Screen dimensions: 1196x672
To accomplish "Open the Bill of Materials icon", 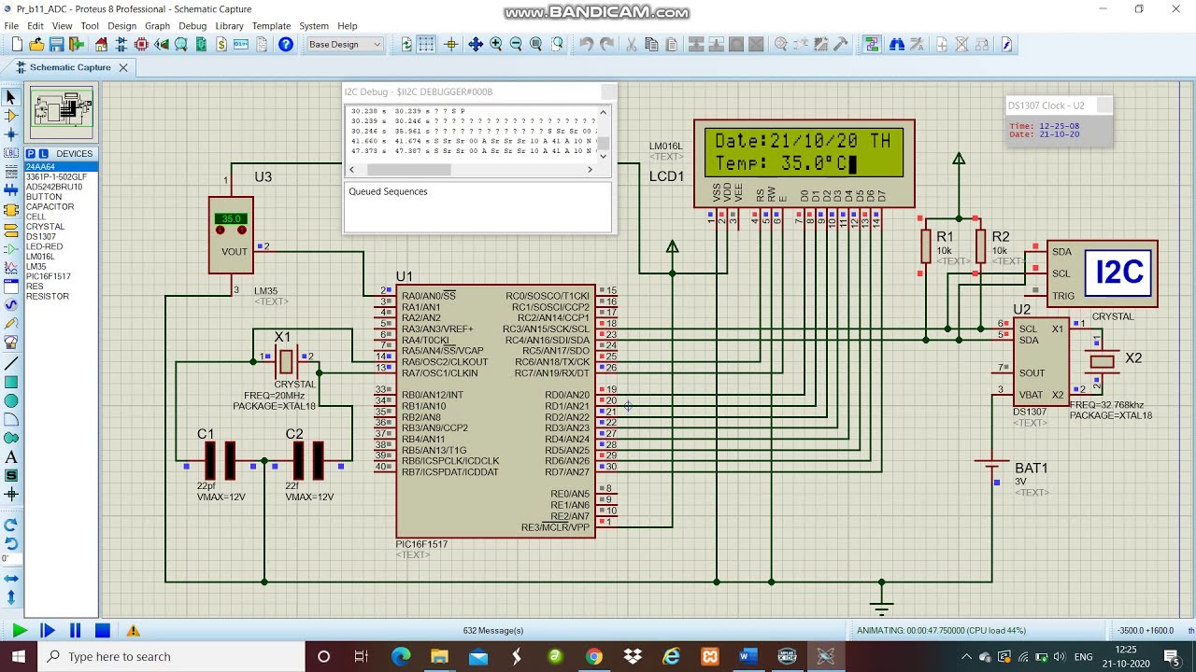I will (221, 44).
